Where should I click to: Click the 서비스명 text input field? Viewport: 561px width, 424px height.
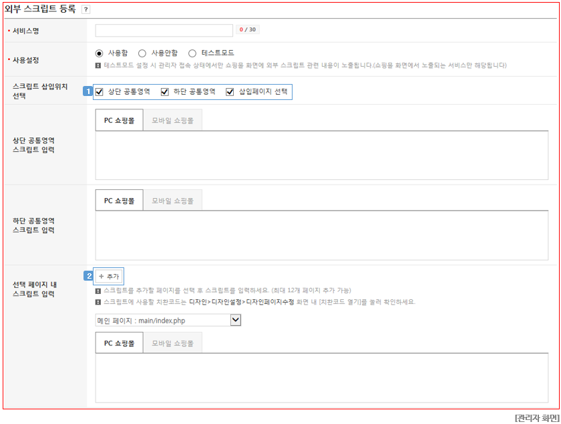(x=164, y=31)
